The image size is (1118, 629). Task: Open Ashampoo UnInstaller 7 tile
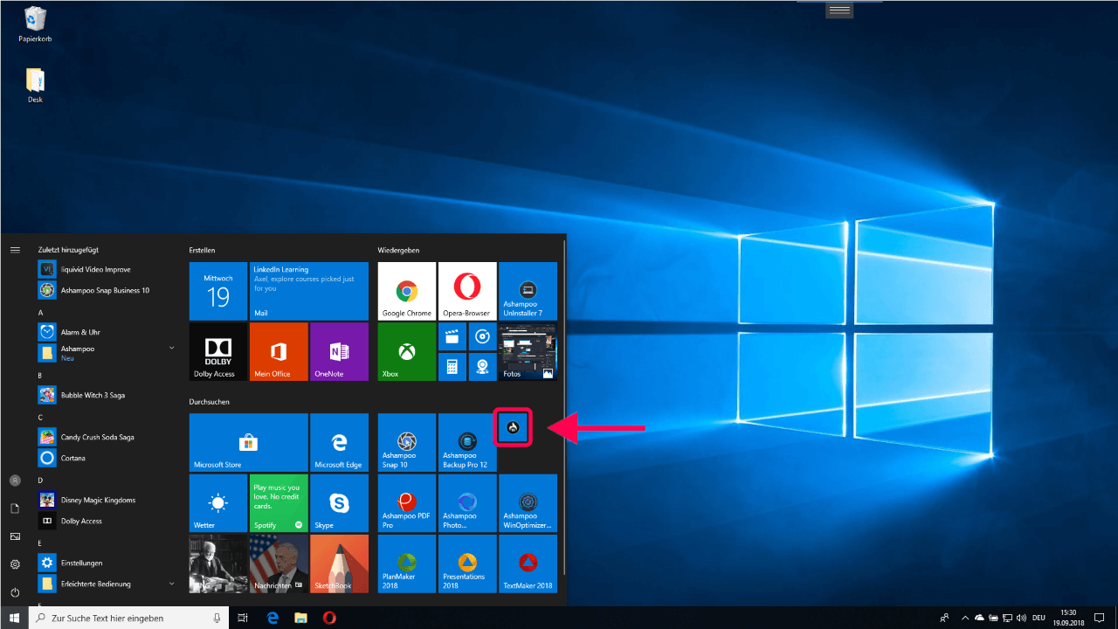click(528, 291)
